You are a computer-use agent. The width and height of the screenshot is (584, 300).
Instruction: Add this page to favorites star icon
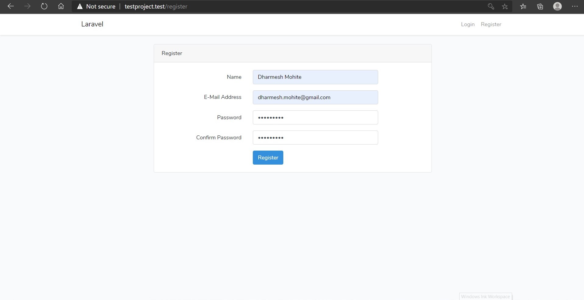point(505,6)
